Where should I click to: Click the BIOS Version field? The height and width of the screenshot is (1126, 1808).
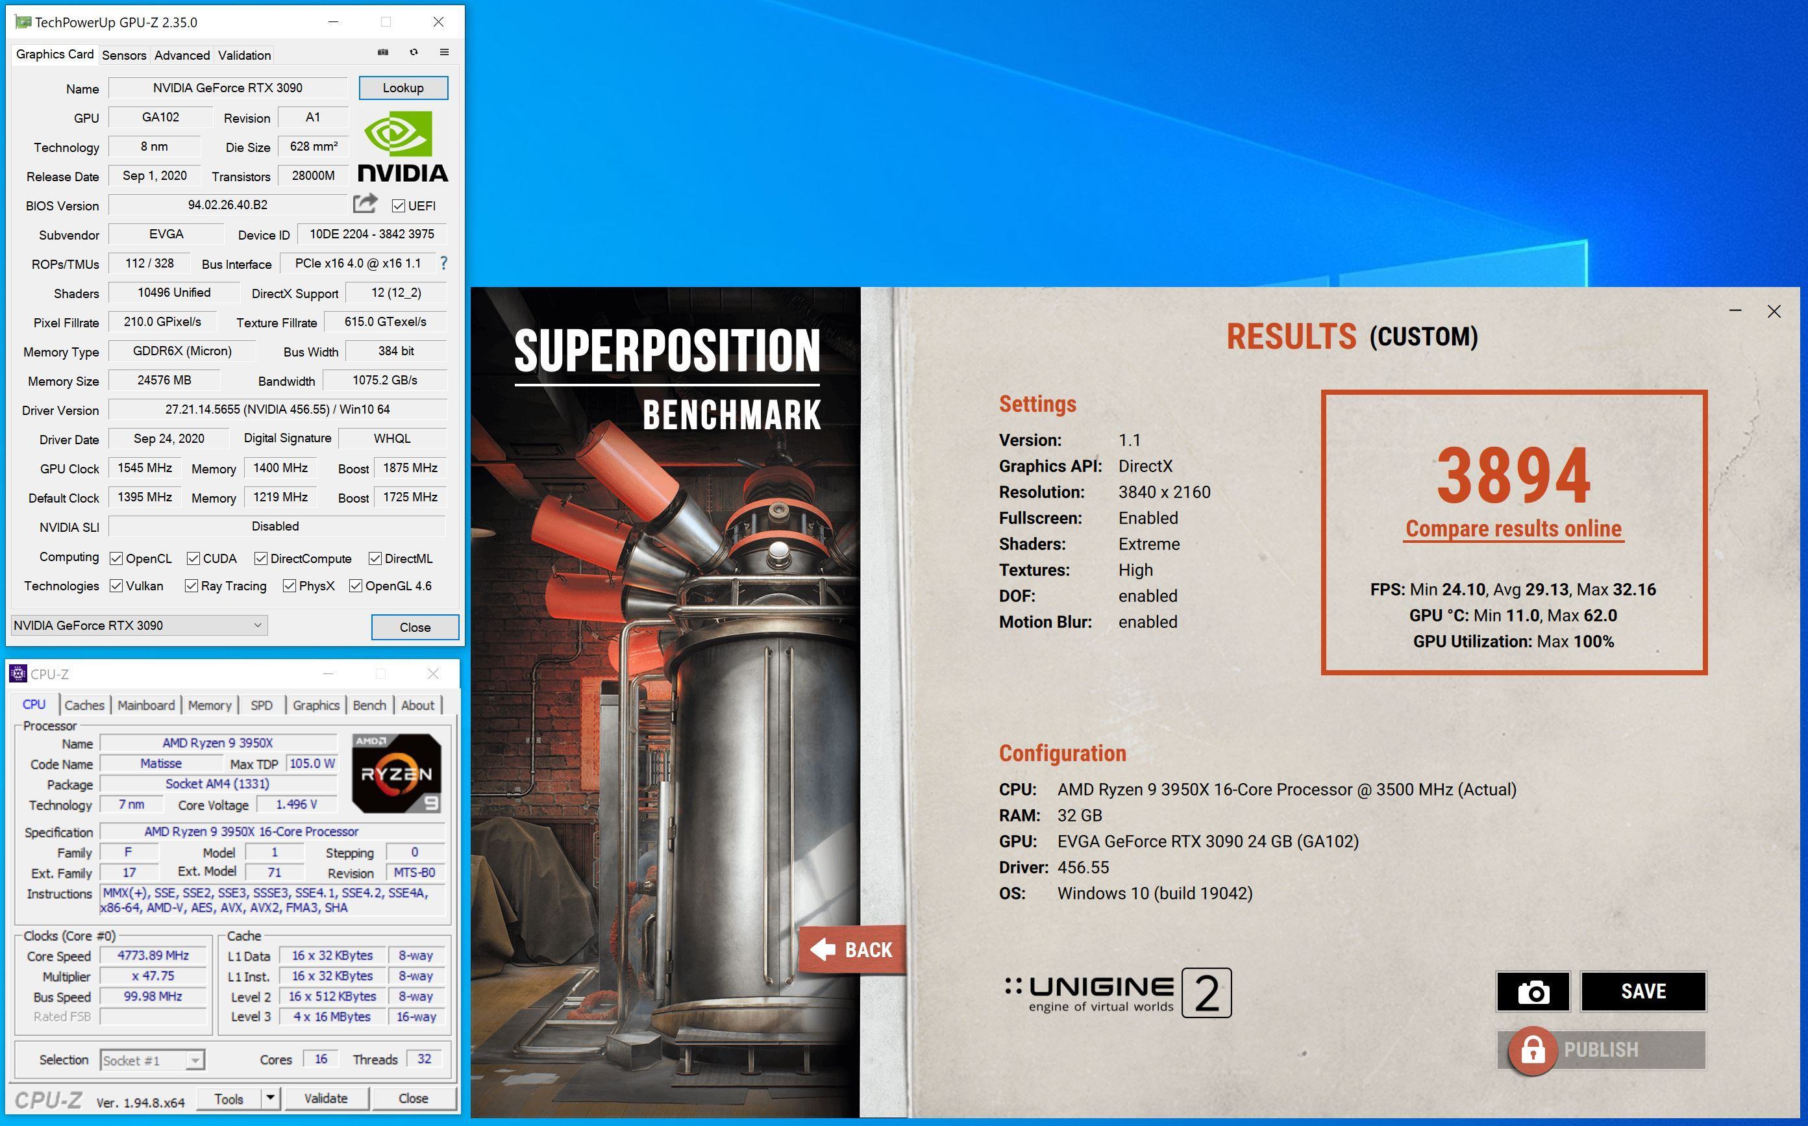[228, 205]
